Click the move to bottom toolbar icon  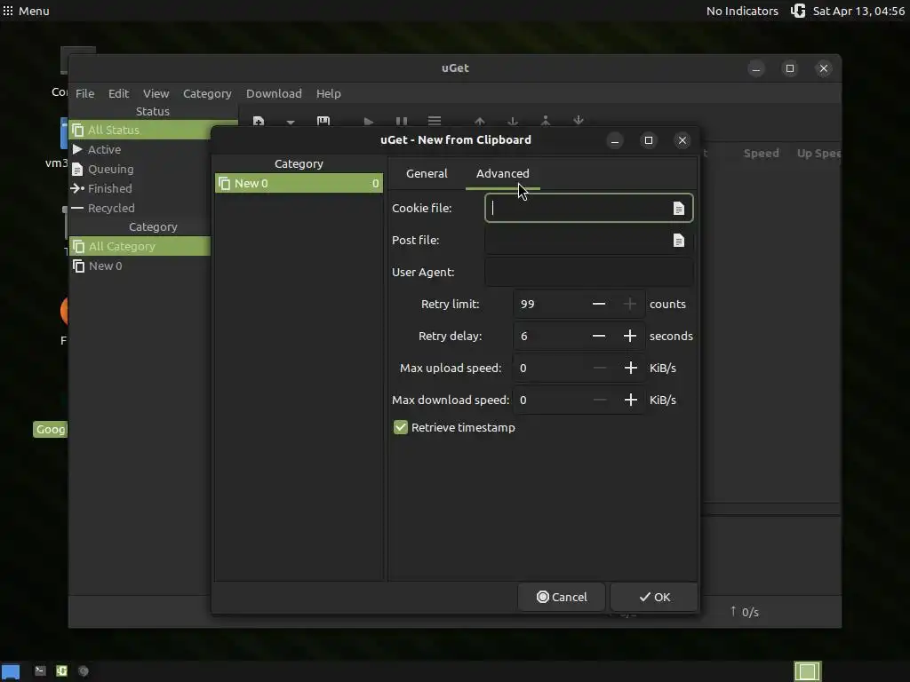(x=578, y=121)
